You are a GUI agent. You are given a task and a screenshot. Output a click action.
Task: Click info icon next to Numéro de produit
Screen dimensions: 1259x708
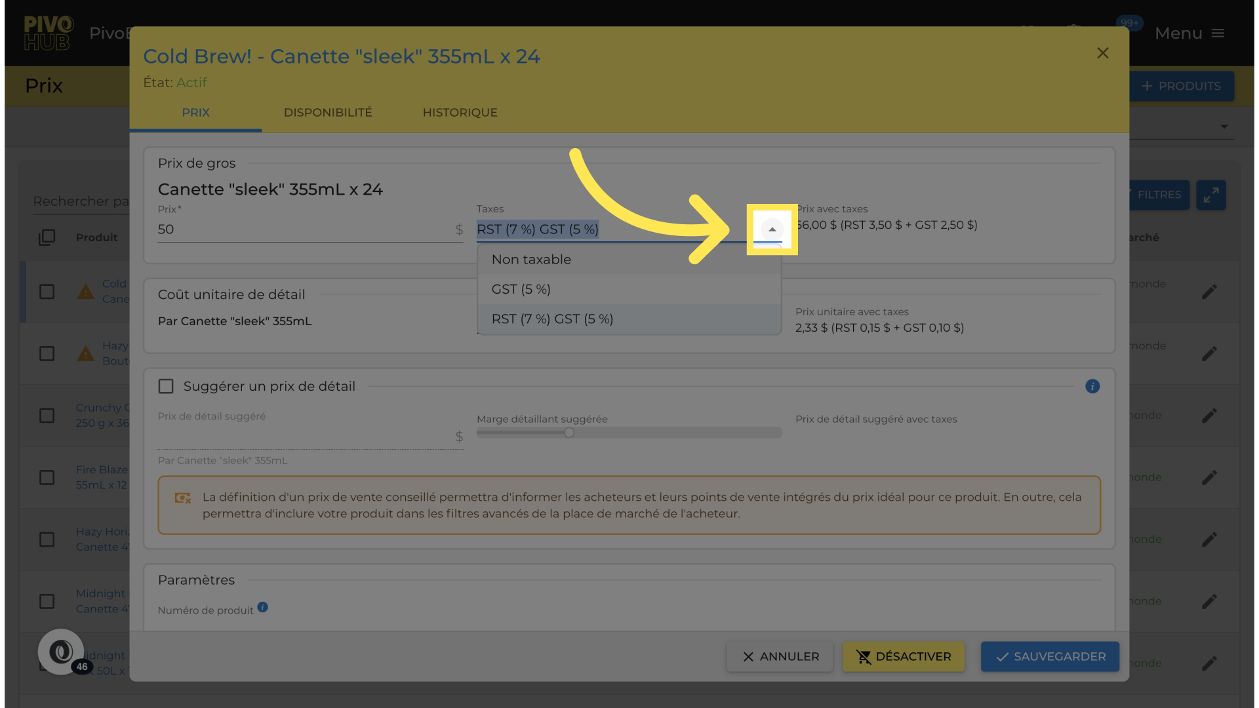tap(262, 607)
